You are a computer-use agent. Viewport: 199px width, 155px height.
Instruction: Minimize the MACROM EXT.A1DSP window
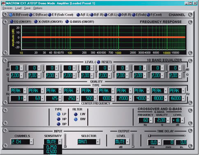pyautogui.click(x=186, y=3)
